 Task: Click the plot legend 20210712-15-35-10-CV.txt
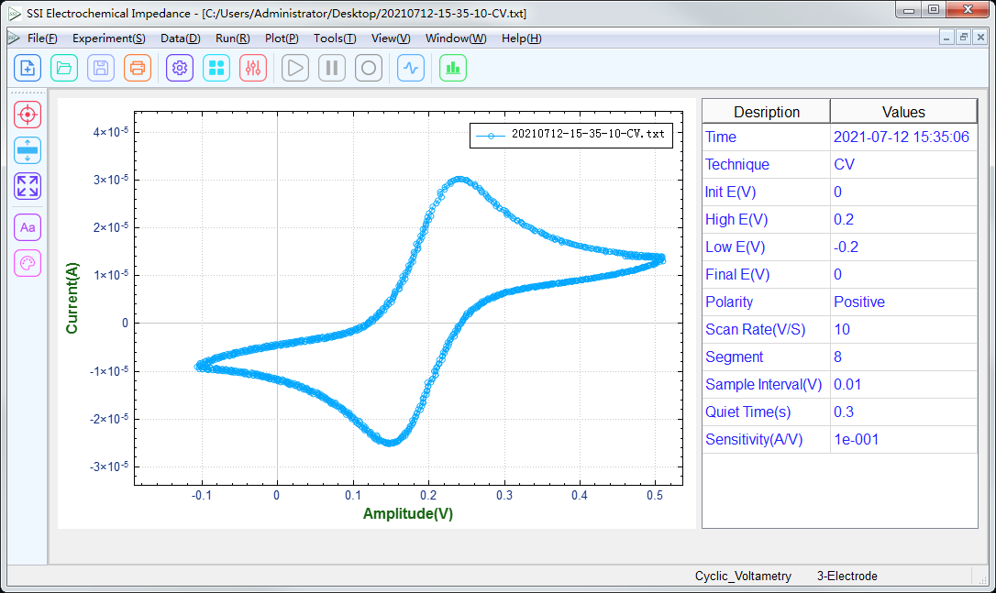pos(571,135)
